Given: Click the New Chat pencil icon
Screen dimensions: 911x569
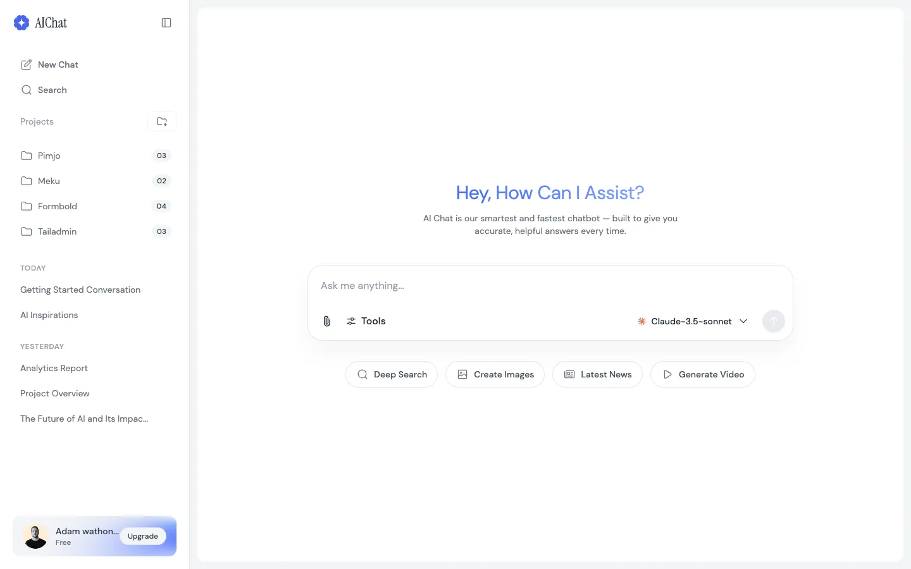Looking at the screenshot, I should (27, 64).
